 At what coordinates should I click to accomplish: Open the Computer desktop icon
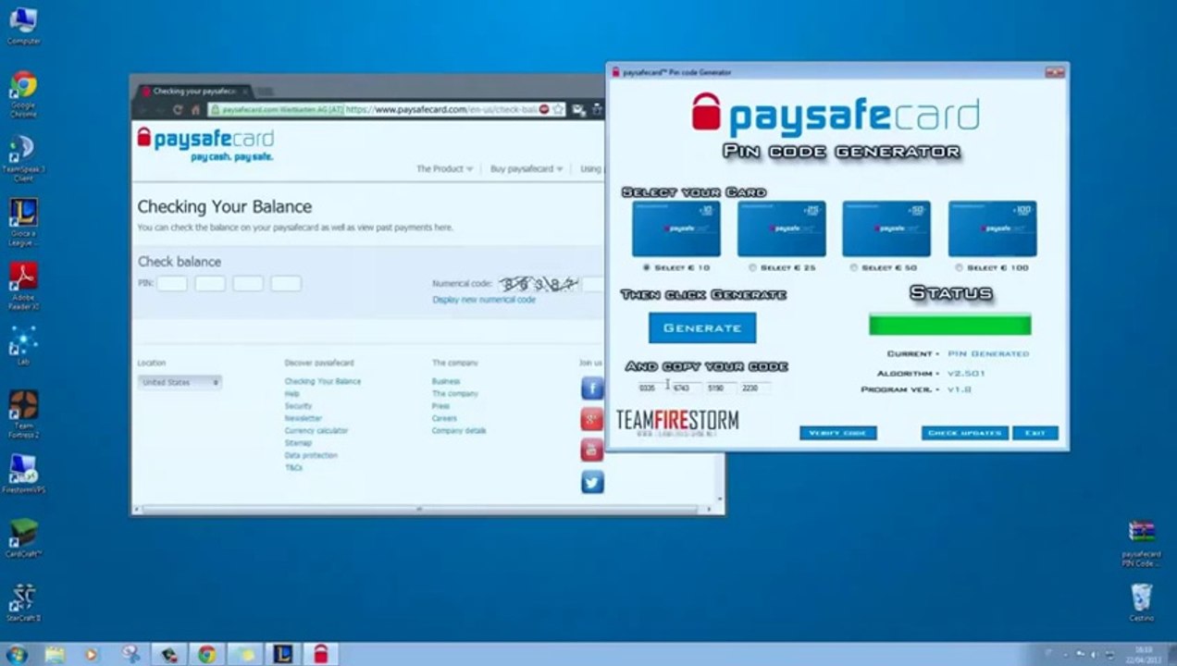point(23,25)
